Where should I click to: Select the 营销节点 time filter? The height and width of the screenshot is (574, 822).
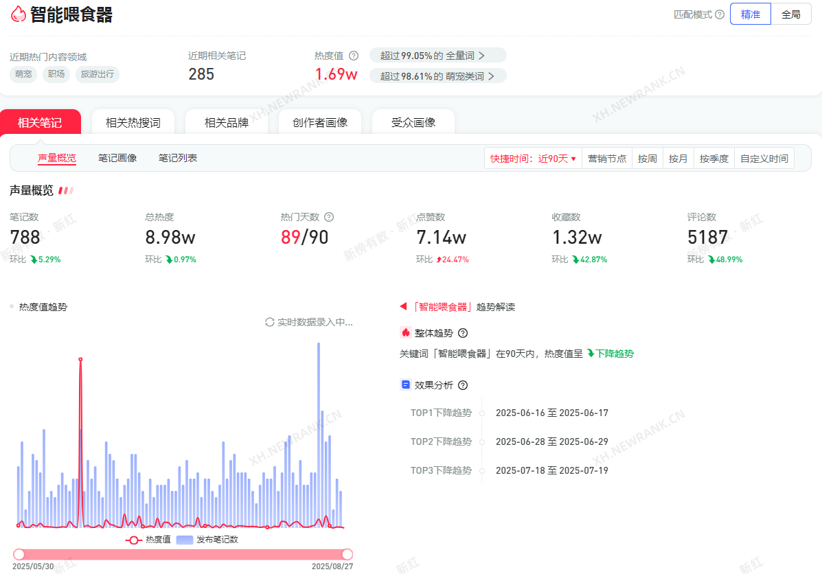click(x=606, y=159)
